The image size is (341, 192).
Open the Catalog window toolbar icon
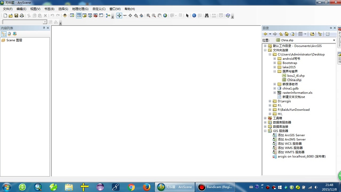[84, 15]
